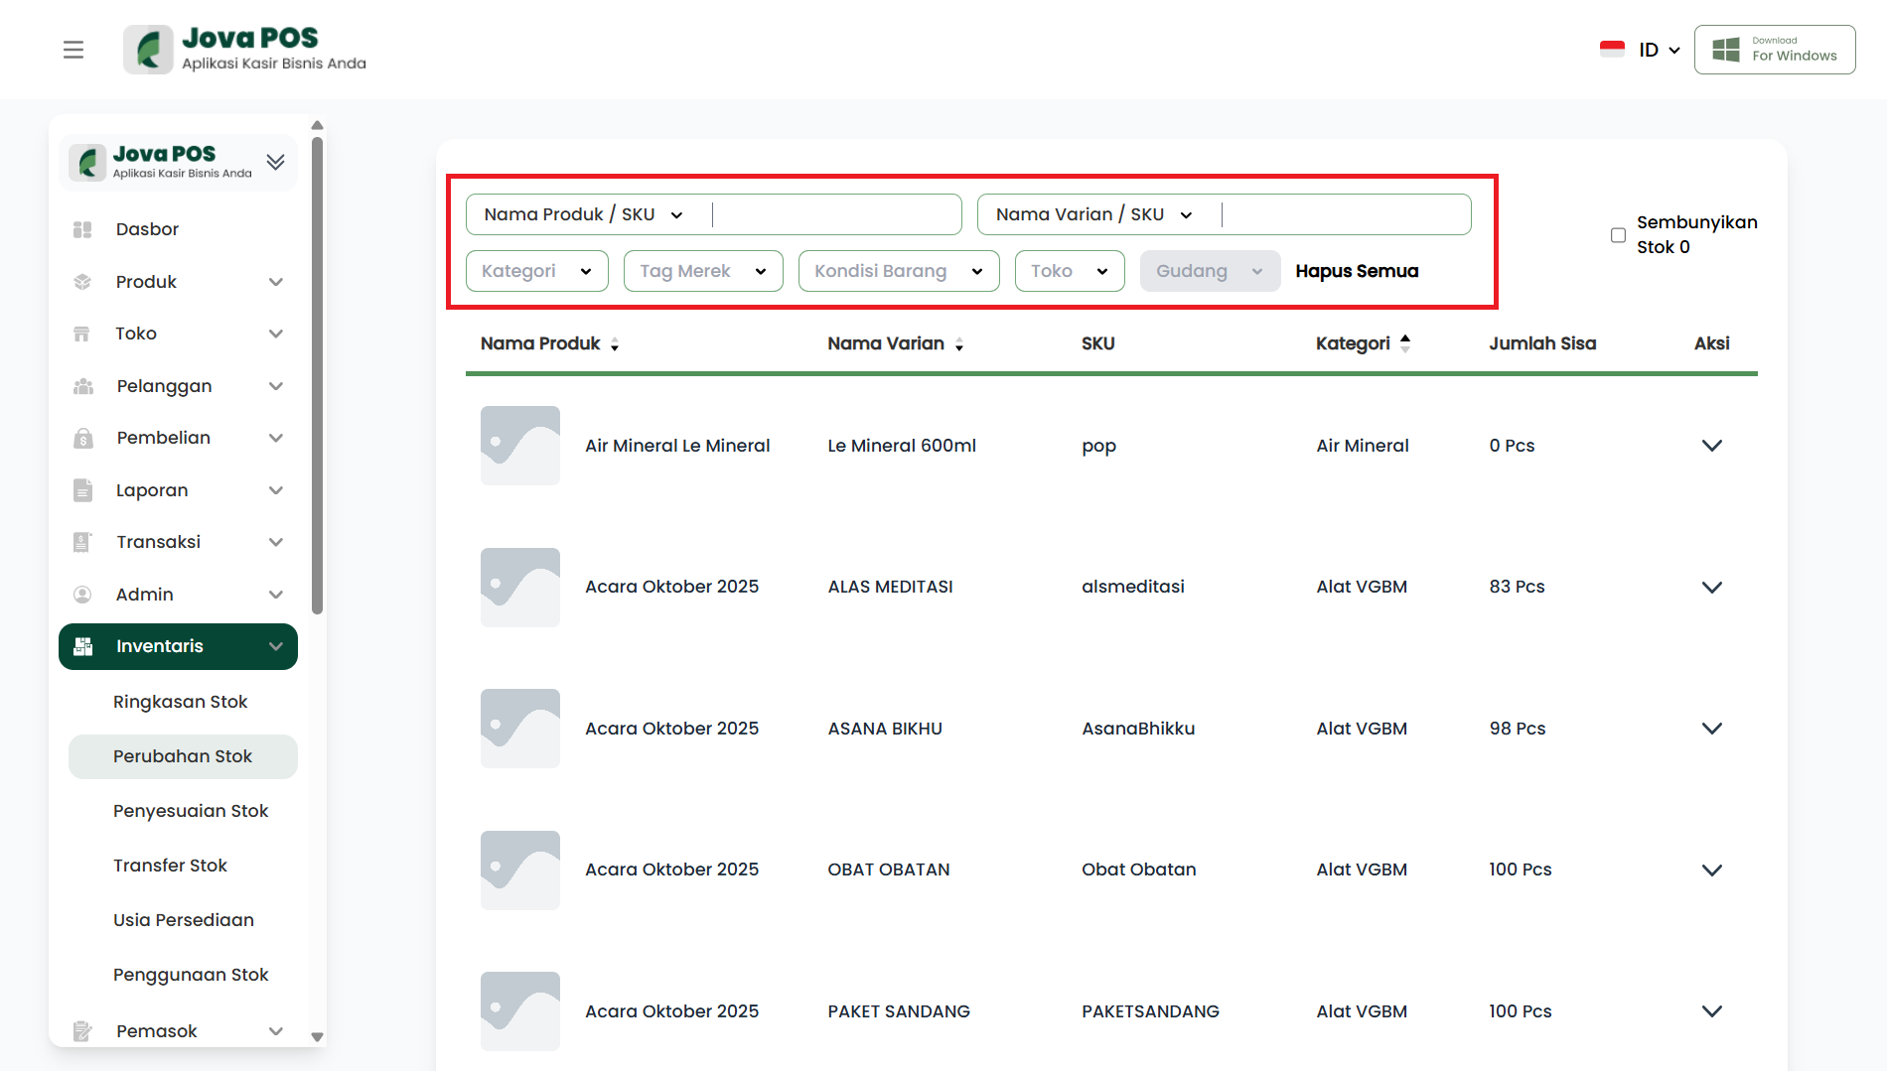Expand the Air Mineral Le Mineral row
This screenshot has height=1071, width=1887.
[1711, 446]
